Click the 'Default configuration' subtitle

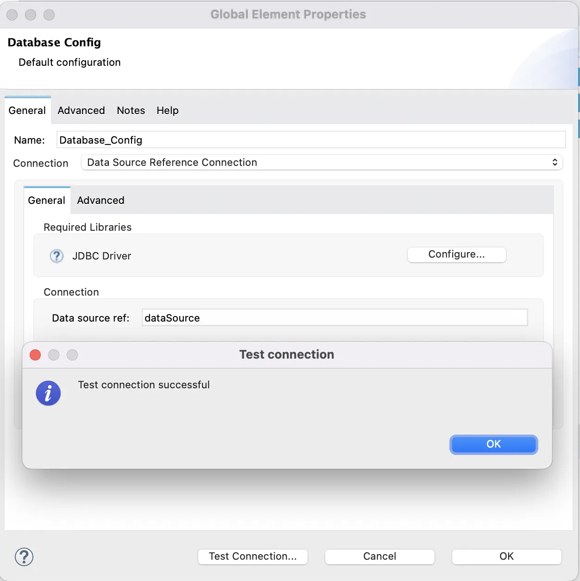click(x=69, y=62)
